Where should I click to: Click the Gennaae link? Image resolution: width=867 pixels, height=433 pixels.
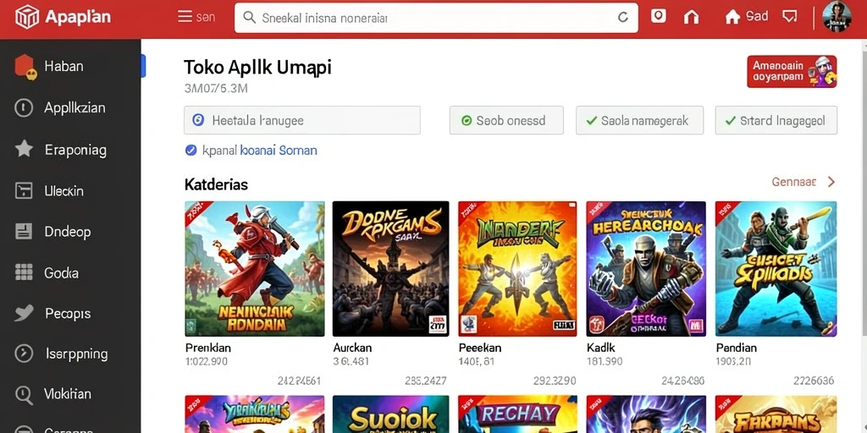coord(793,182)
